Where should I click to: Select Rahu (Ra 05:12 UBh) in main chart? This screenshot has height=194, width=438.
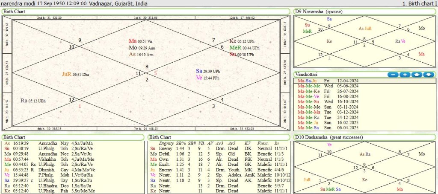(x=33, y=101)
